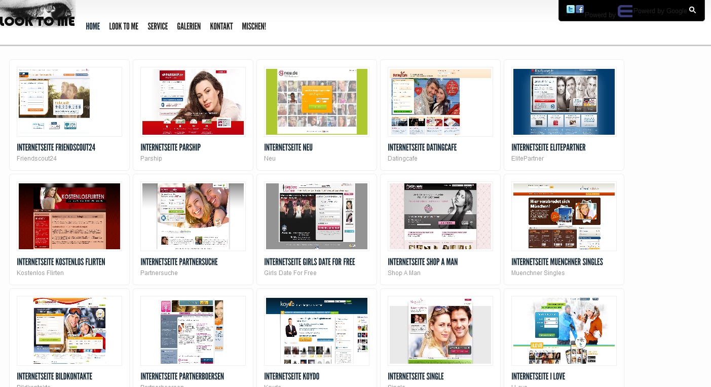Open the Shop A Man thumbnail
Viewport: 711px width, 387px height.
(440, 216)
